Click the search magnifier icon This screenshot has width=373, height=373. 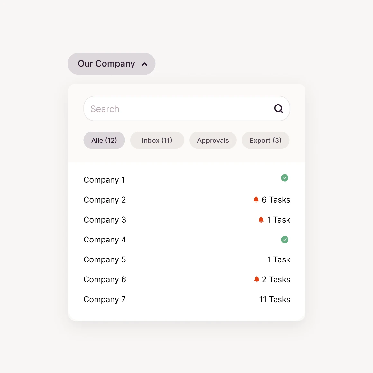tap(278, 109)
